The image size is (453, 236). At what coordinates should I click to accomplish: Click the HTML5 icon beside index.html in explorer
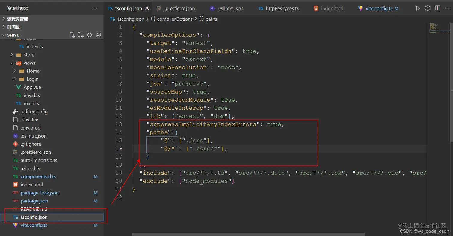click(x=16, y=185)
